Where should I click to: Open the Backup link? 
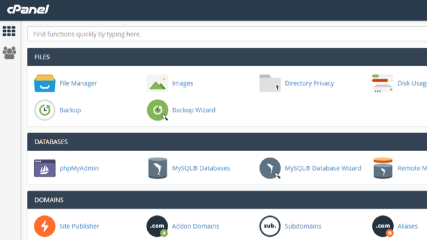(70, 110)
